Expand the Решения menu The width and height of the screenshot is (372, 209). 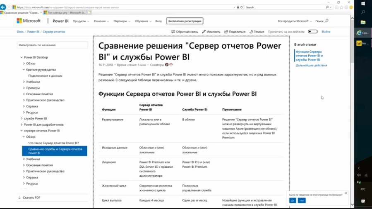[x=101, y=21]
